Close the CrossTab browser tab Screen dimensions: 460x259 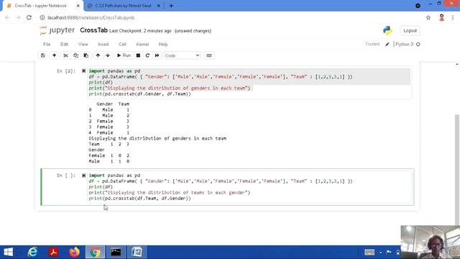pos(78,6)
